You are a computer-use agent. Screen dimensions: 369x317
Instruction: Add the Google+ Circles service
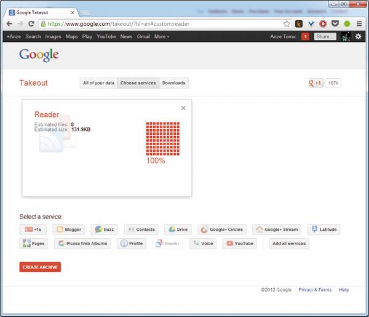pos(222,230)
